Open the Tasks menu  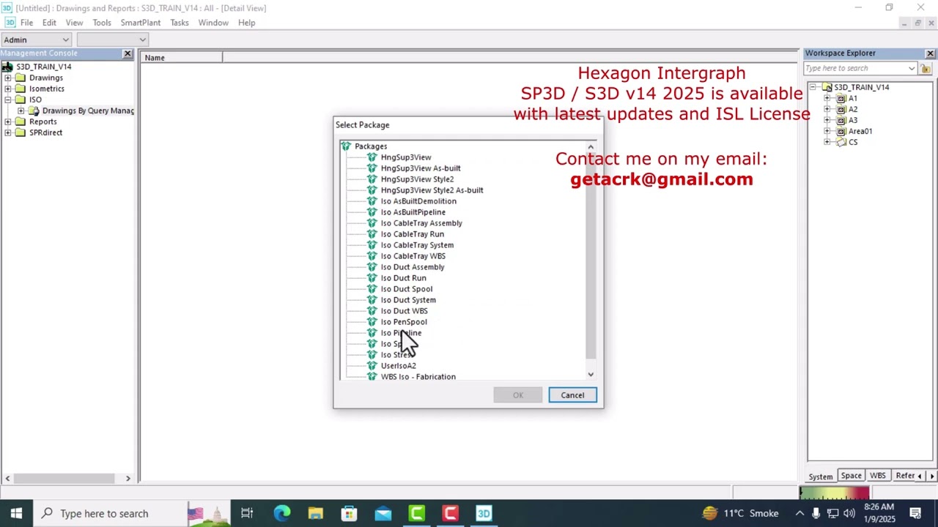tap(180, 23)
